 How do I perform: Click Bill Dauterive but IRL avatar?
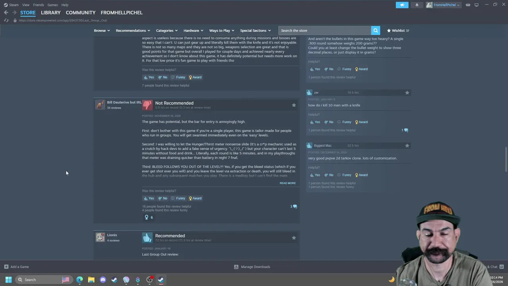100,104
